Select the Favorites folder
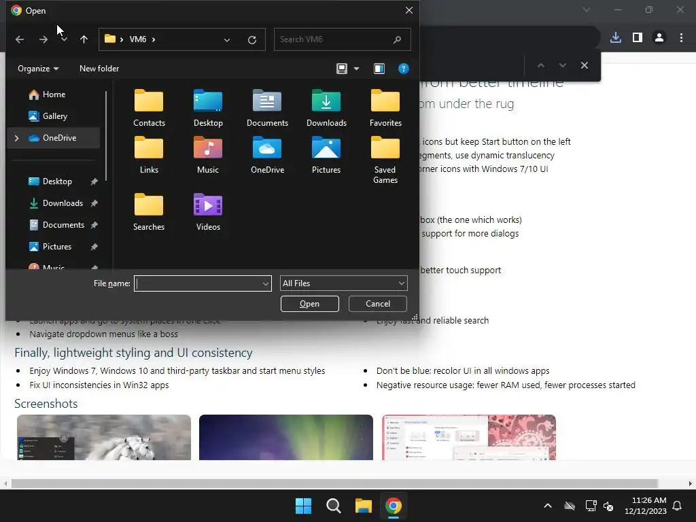Image resolution: width=696 pixels, height=522 pixels. (385, 108)
